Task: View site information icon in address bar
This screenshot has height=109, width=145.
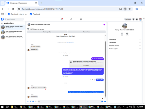Action: click(19, 9)
